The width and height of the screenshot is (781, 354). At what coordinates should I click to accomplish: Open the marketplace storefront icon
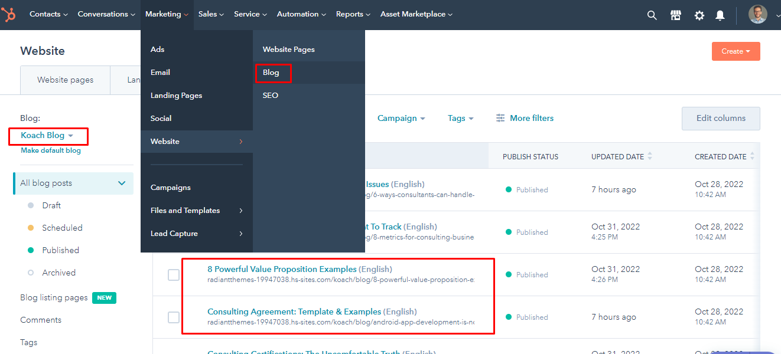[676, 15]
